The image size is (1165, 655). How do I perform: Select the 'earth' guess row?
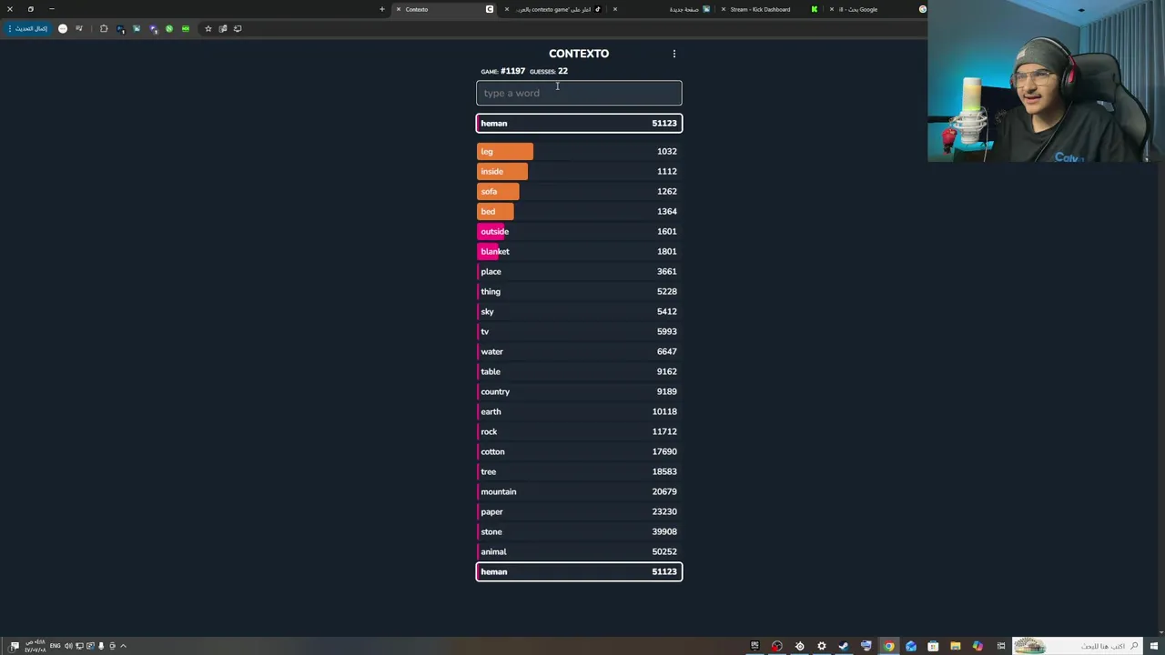click(x=579, y=411)
